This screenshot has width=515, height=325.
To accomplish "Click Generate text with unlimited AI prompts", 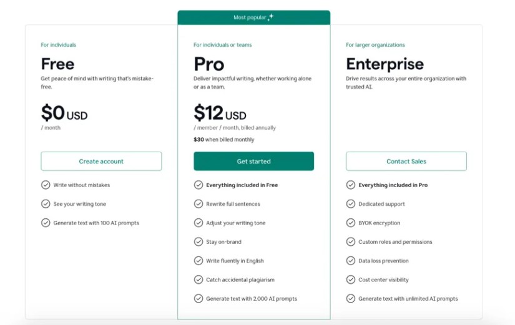I will pyautogui.click(x=408, y=299).
